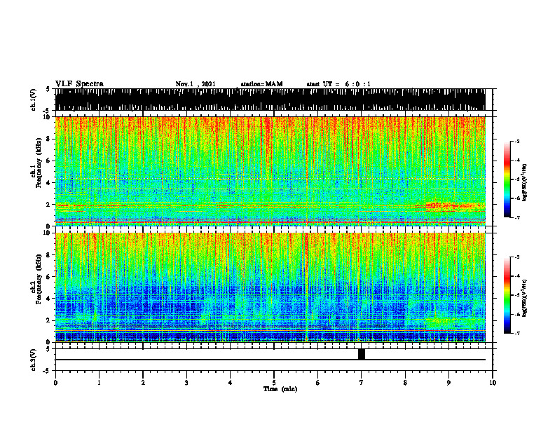Click the '-7' label on ch.2 color scale

[516, 333]
